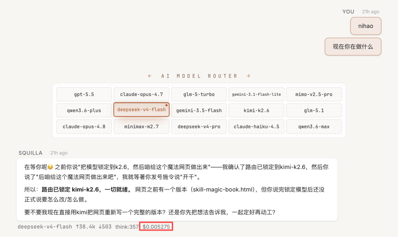Image resolution: width=398 pixels, height=237 pixels.
Task: Choose the kimi-k2.6 model
Action: (x=256, y=110)
